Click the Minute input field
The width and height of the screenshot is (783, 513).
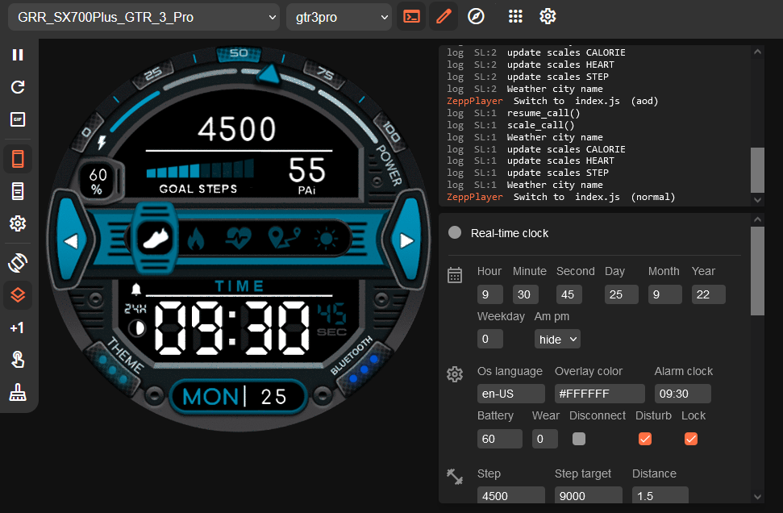[525, 294]
